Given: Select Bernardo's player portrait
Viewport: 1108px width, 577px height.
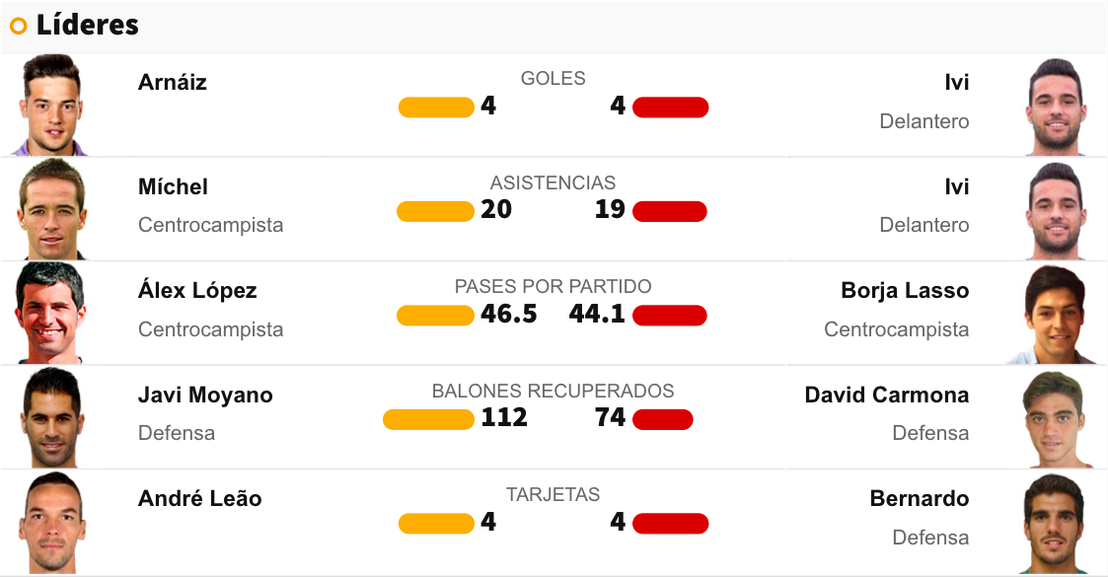Looking at the screenshot, I should 1056,522.
